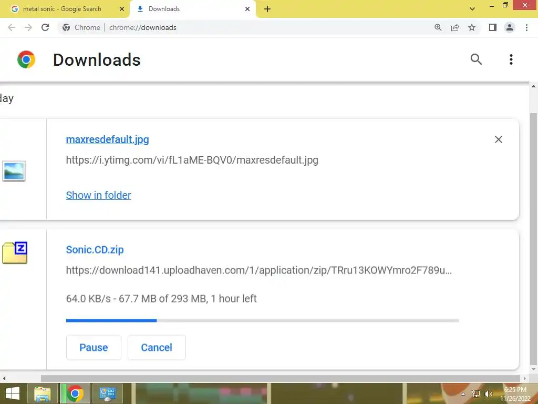Open a new tab with the plus button
538x404 pixels.
pos(267,9)
